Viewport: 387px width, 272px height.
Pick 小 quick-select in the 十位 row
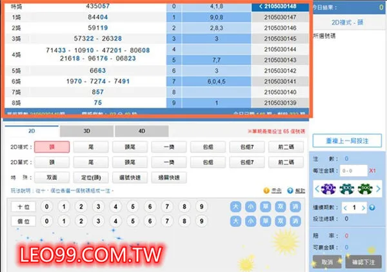tap(250, 206)
